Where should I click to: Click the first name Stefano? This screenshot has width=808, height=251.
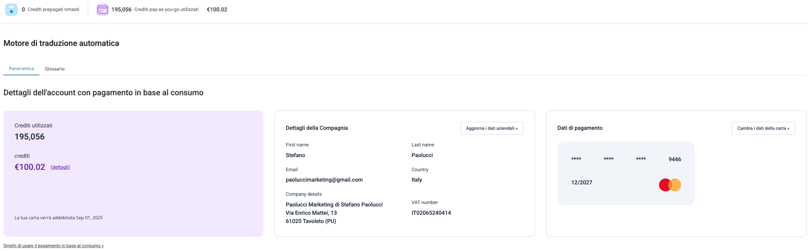[295, 155]
